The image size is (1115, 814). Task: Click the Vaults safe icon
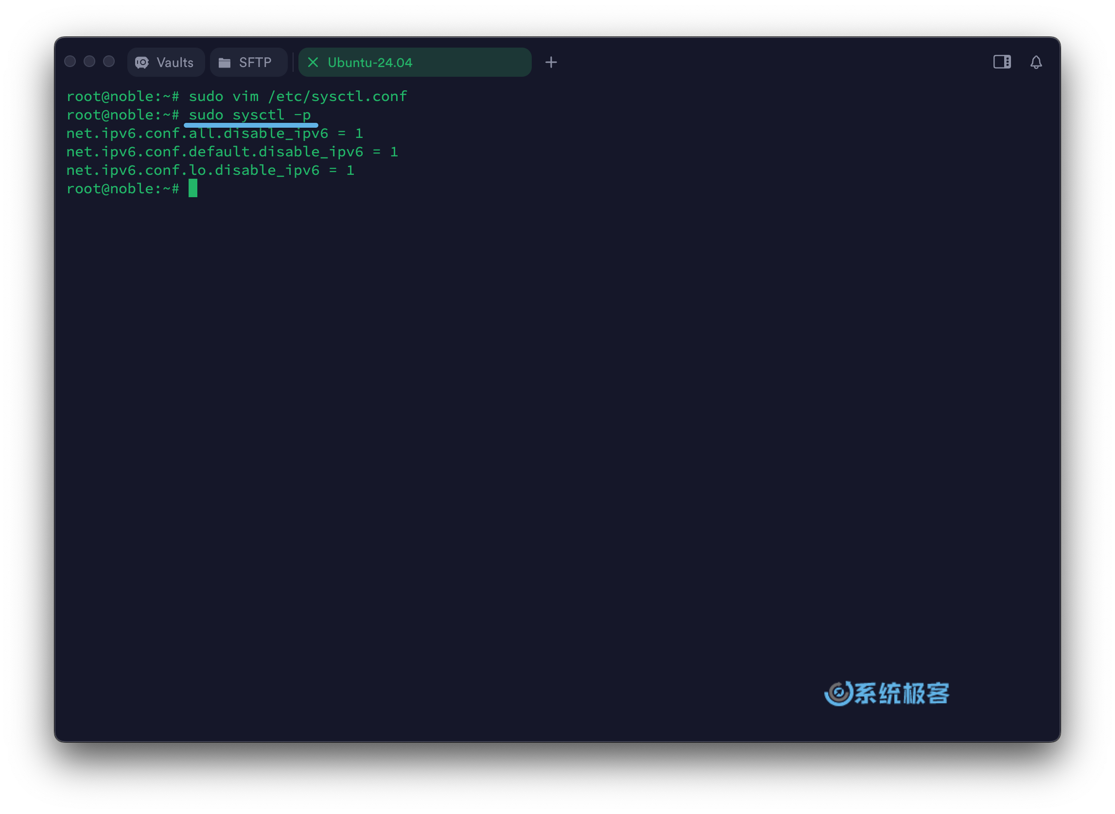pyautogui.click(x=142, y=63)
